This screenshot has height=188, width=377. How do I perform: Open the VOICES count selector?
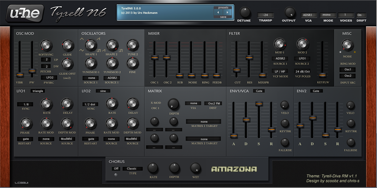coord(346,15)
